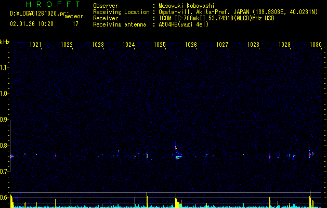Click the HROFFT title text
This screenshot has height=208, width=327.
pyautogui.click(x=53, y=4)
